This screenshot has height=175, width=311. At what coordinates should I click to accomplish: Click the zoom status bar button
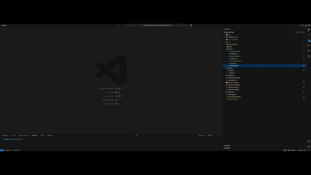285,150
